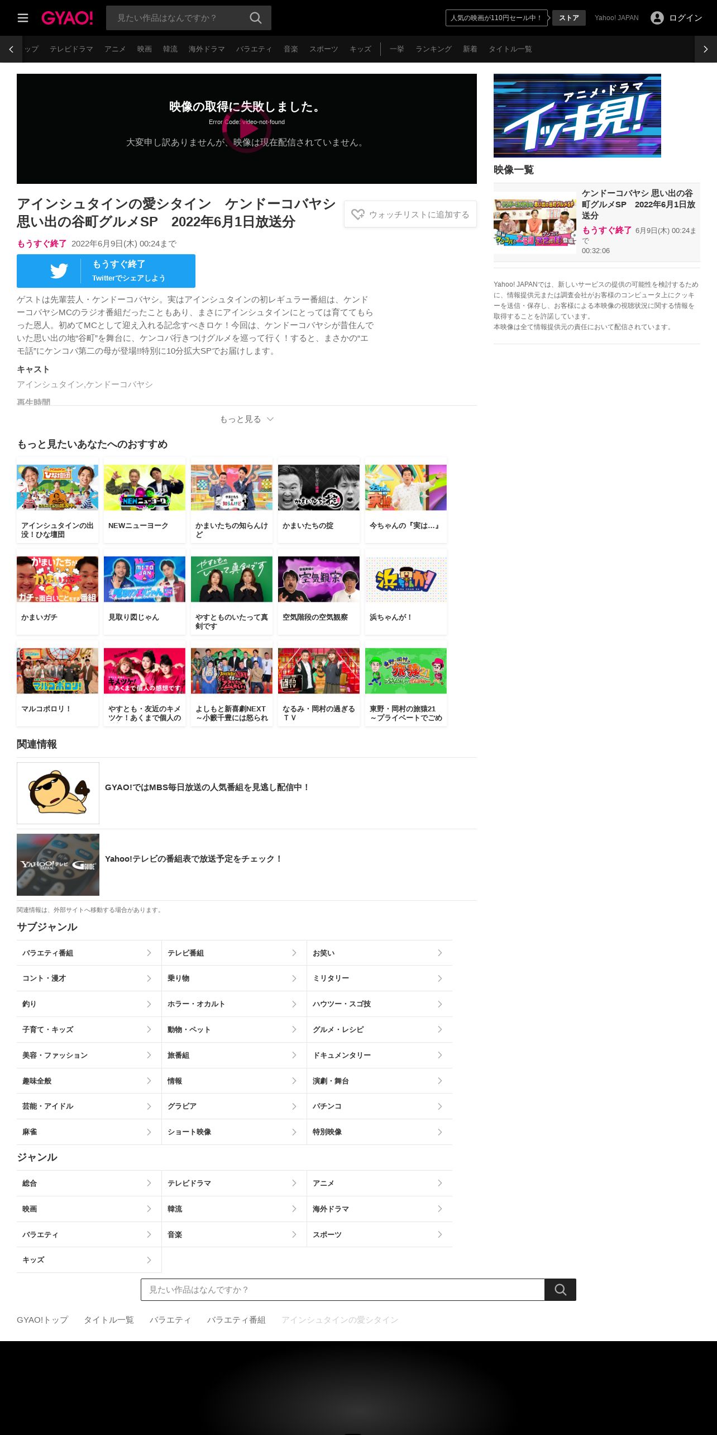Open NEWニューヨーク recommendation card
The width and height of the screenshot is (717, 1435).
(145, 500)
